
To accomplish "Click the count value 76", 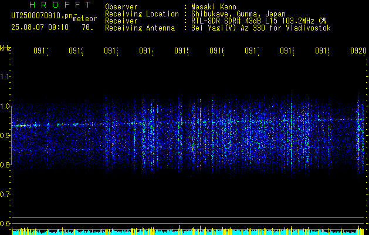I will click(87, 28).
